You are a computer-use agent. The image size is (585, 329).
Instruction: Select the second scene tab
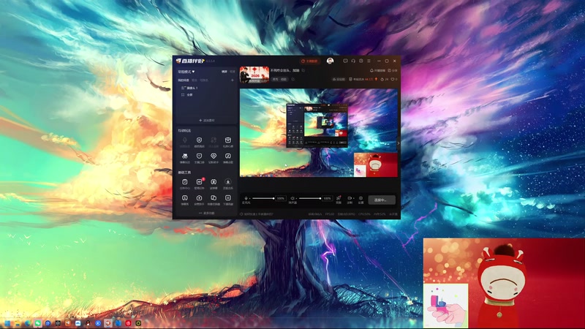[x=194, y=80]
